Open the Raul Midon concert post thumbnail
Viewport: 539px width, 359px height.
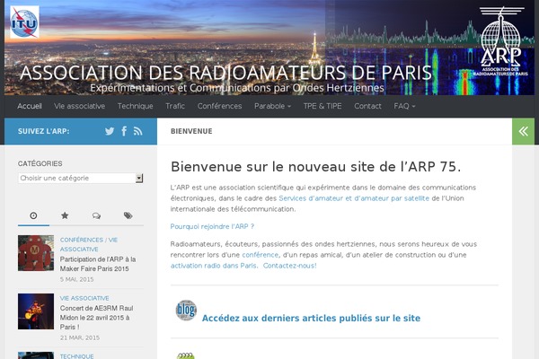(36, 311)
